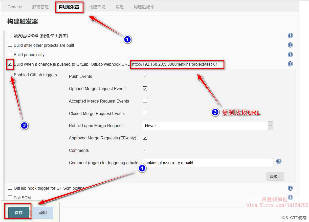Select 构建触发器 tab
This screenshot has width=309, height=222.
[x=69, y=7]
